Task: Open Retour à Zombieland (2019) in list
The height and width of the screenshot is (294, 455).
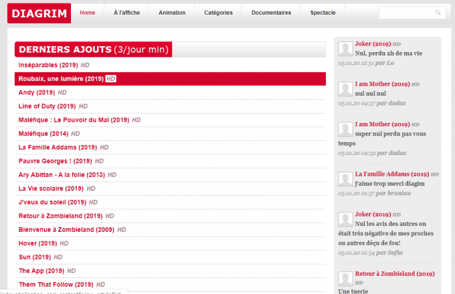Action: pyautogui.click(x=60, y=216)
